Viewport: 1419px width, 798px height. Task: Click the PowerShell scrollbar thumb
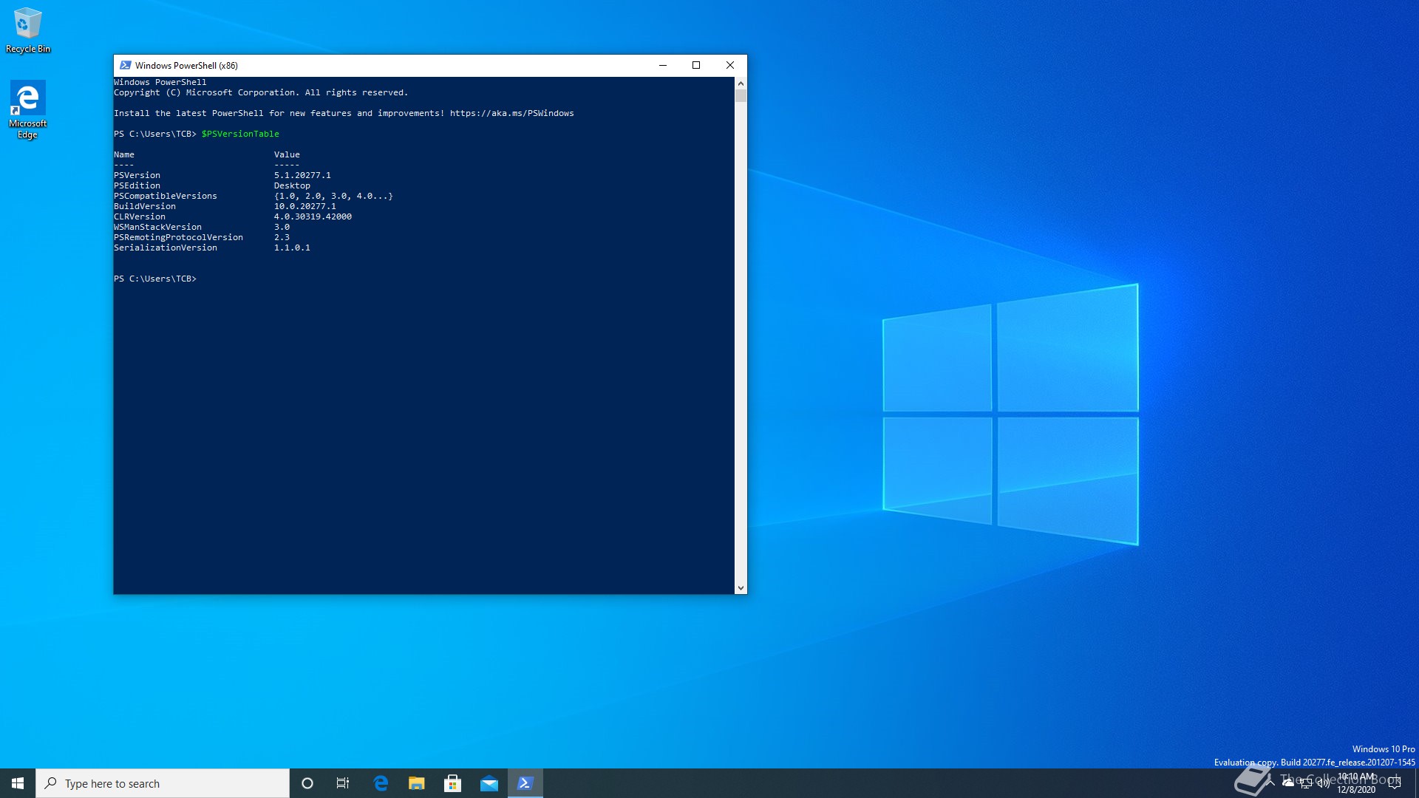[741, 95]
